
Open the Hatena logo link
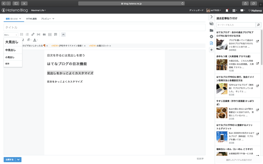click(255, 11)
